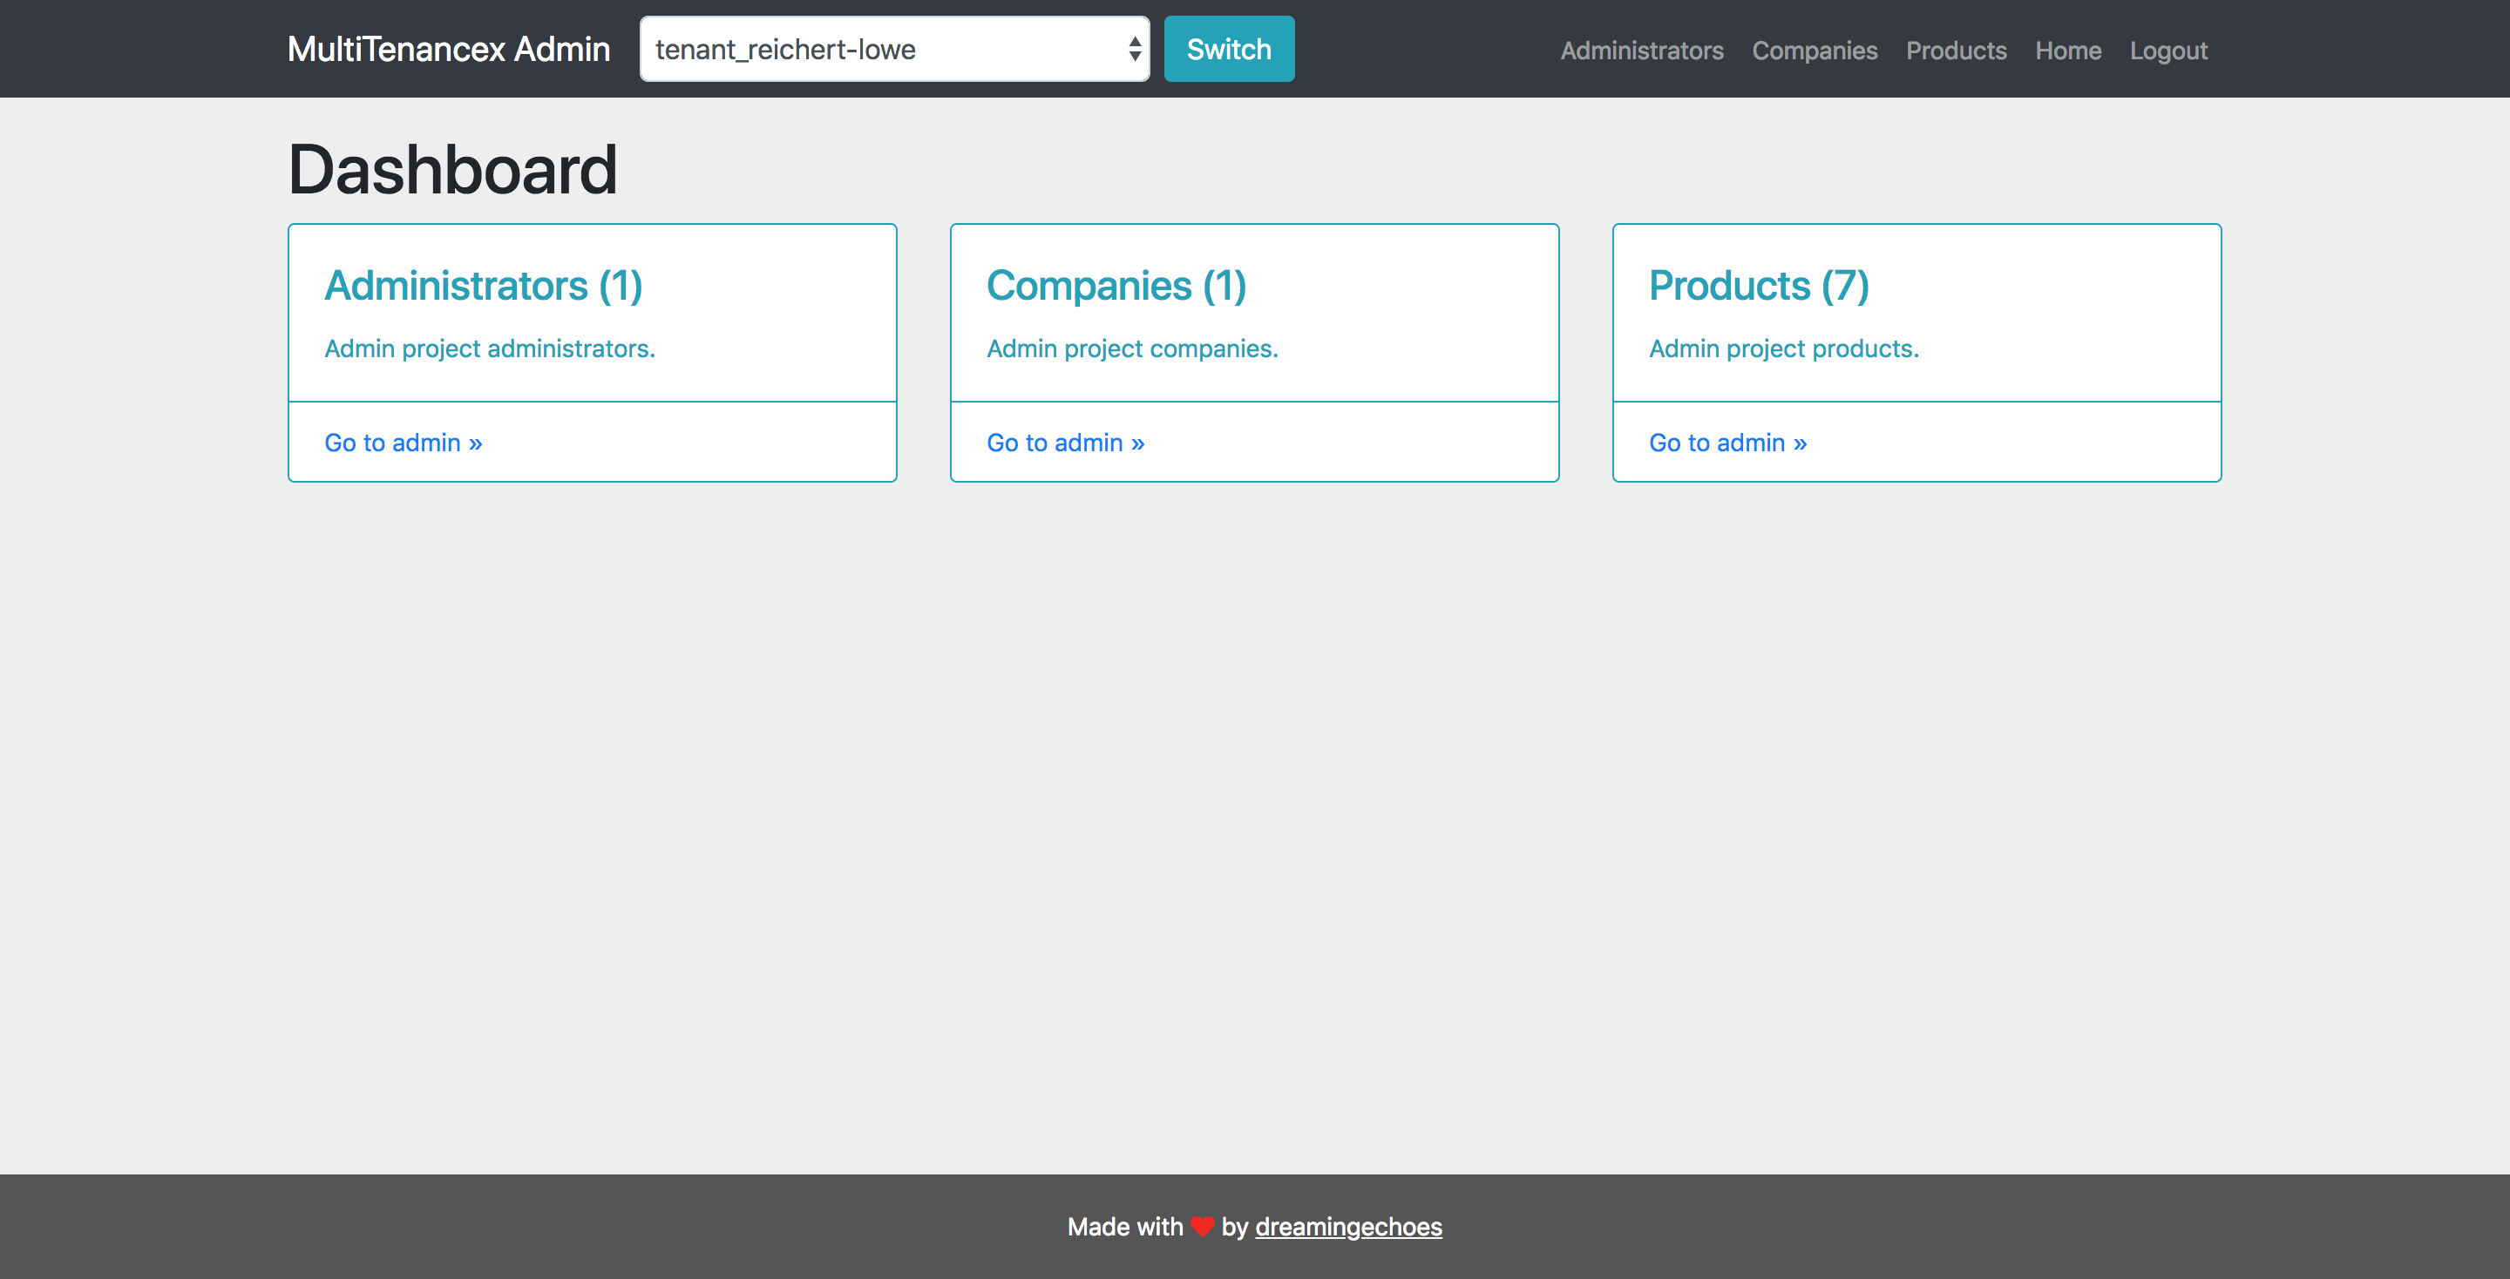Visit the dreamingechoes footer link
The width and height of the screenshot is (2510, 1279).
pyautogui.click(x=1347, y=1227)
